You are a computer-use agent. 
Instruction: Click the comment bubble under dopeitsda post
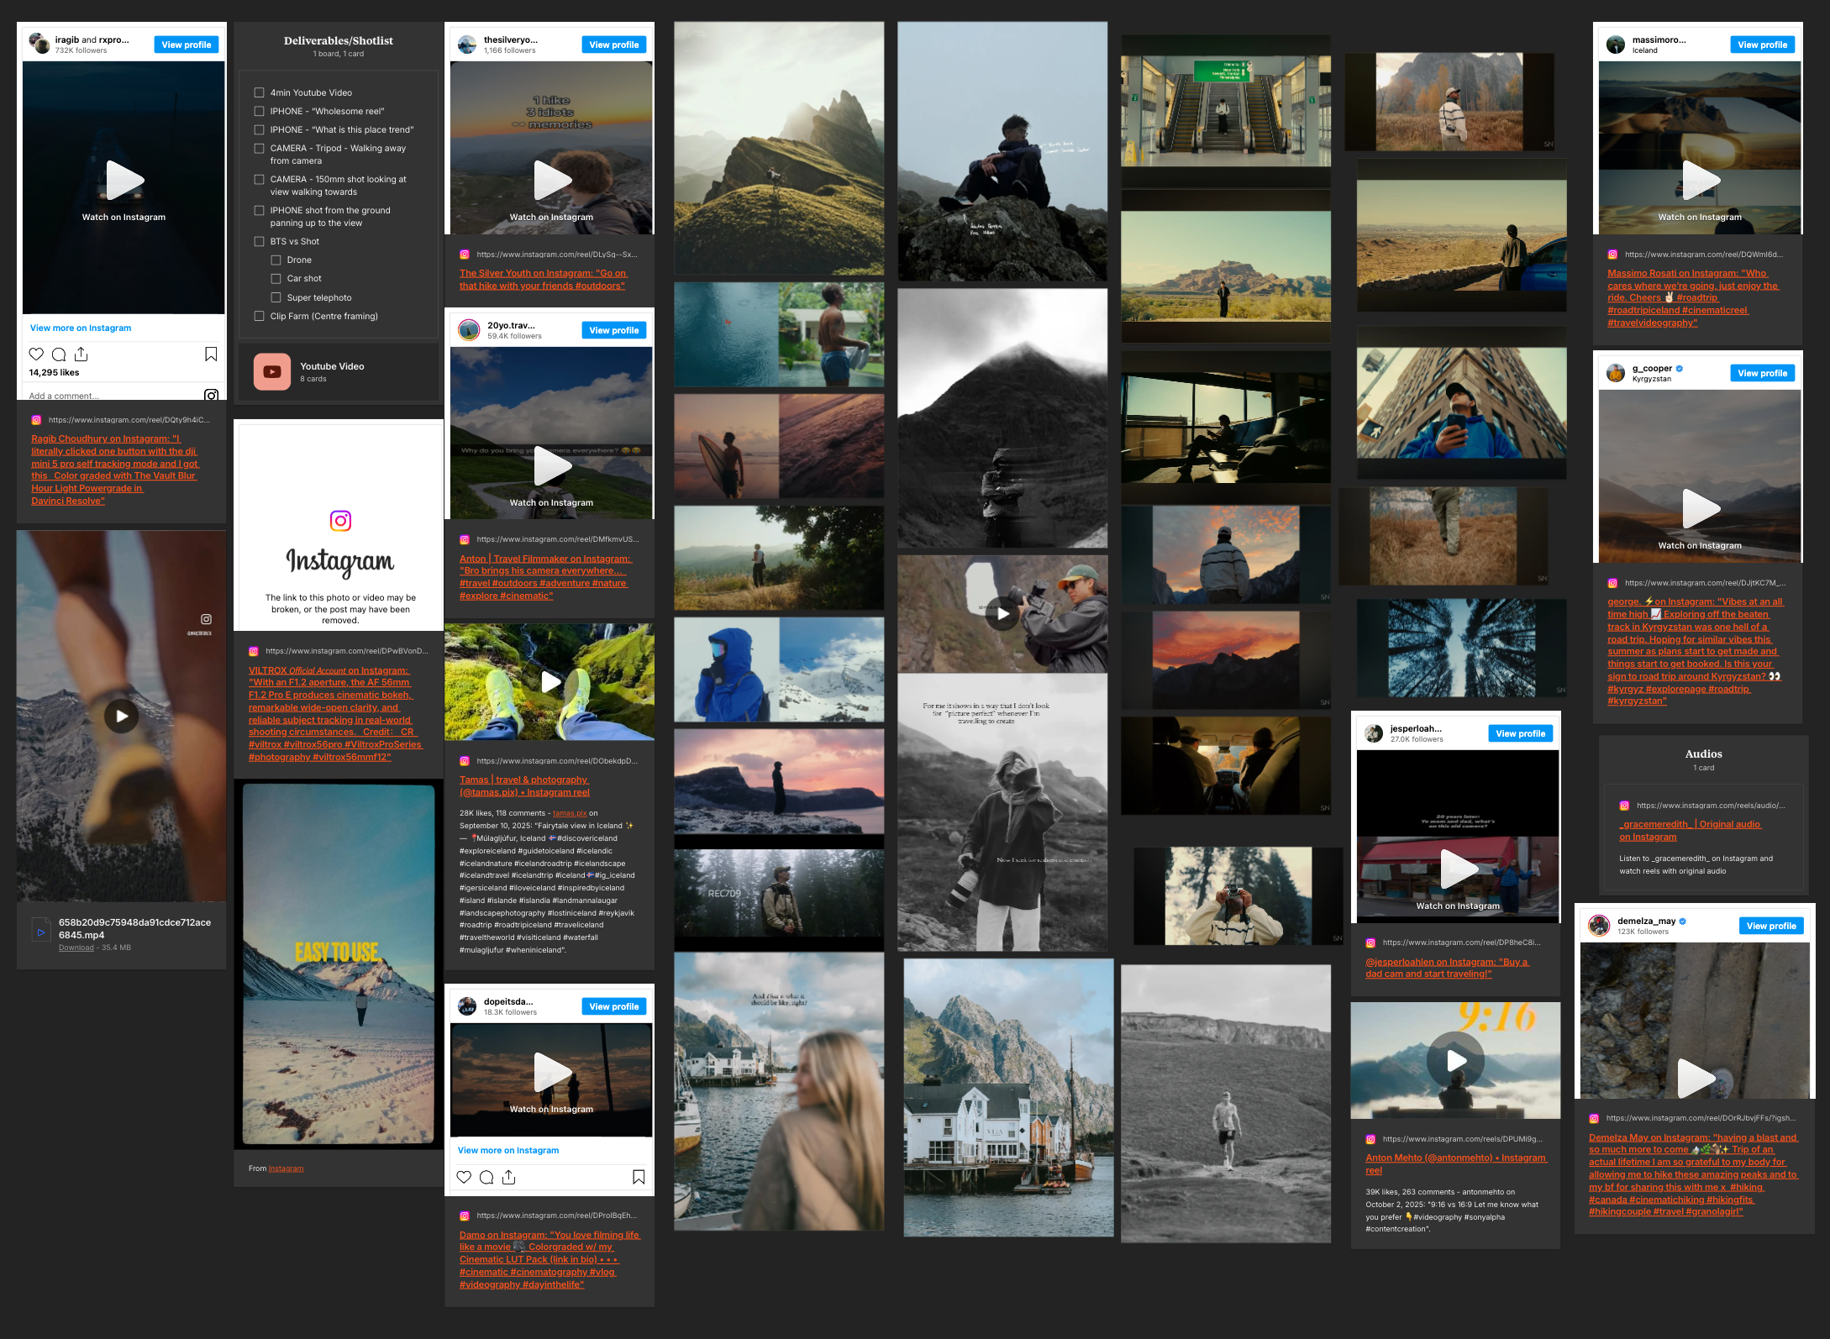(486, 1178)
